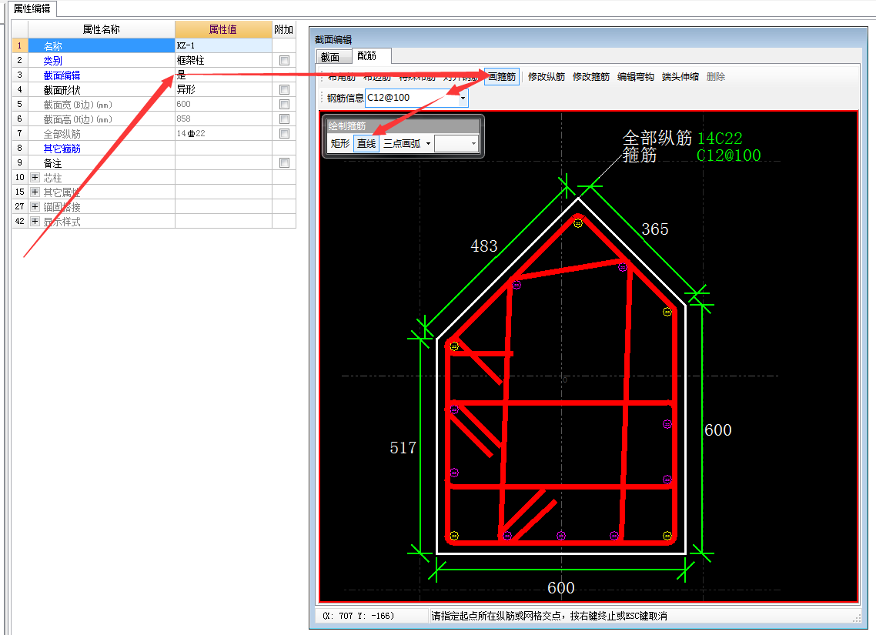The width and height of the screenshot is (876, 635).
Task: Toggle 附加 checkbox for 备注 row
Action: click(x=284, y=163)
